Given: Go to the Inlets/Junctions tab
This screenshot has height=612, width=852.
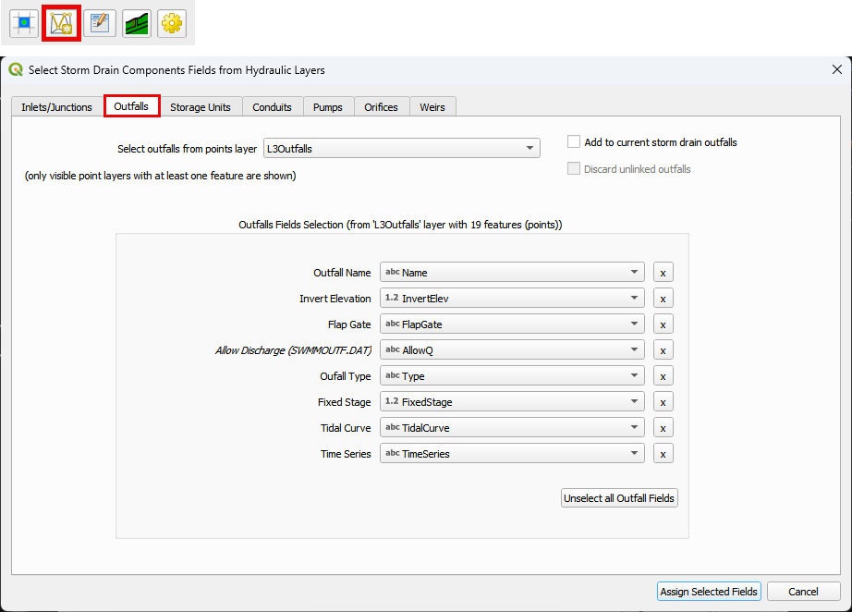Looking at the screenshot, I should coord(56,107).
